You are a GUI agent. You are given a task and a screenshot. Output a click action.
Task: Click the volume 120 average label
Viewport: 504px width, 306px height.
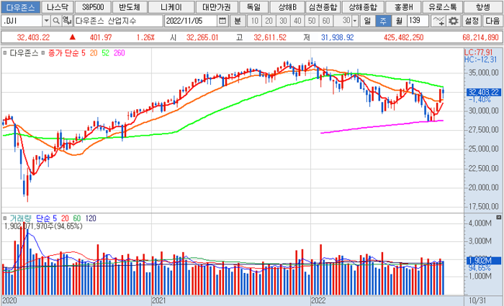(91, 218)
